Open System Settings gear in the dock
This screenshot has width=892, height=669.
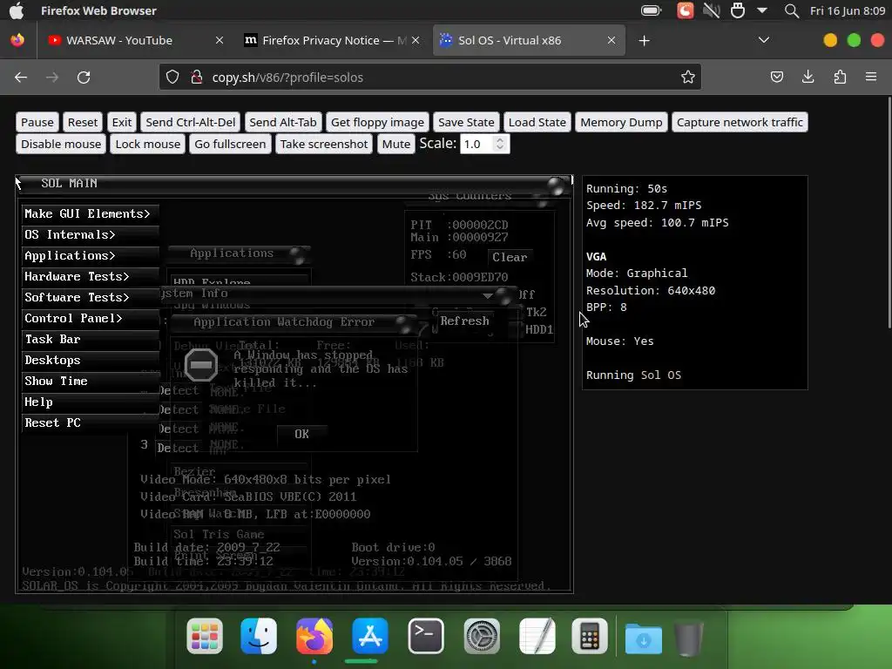click(482, 636)
